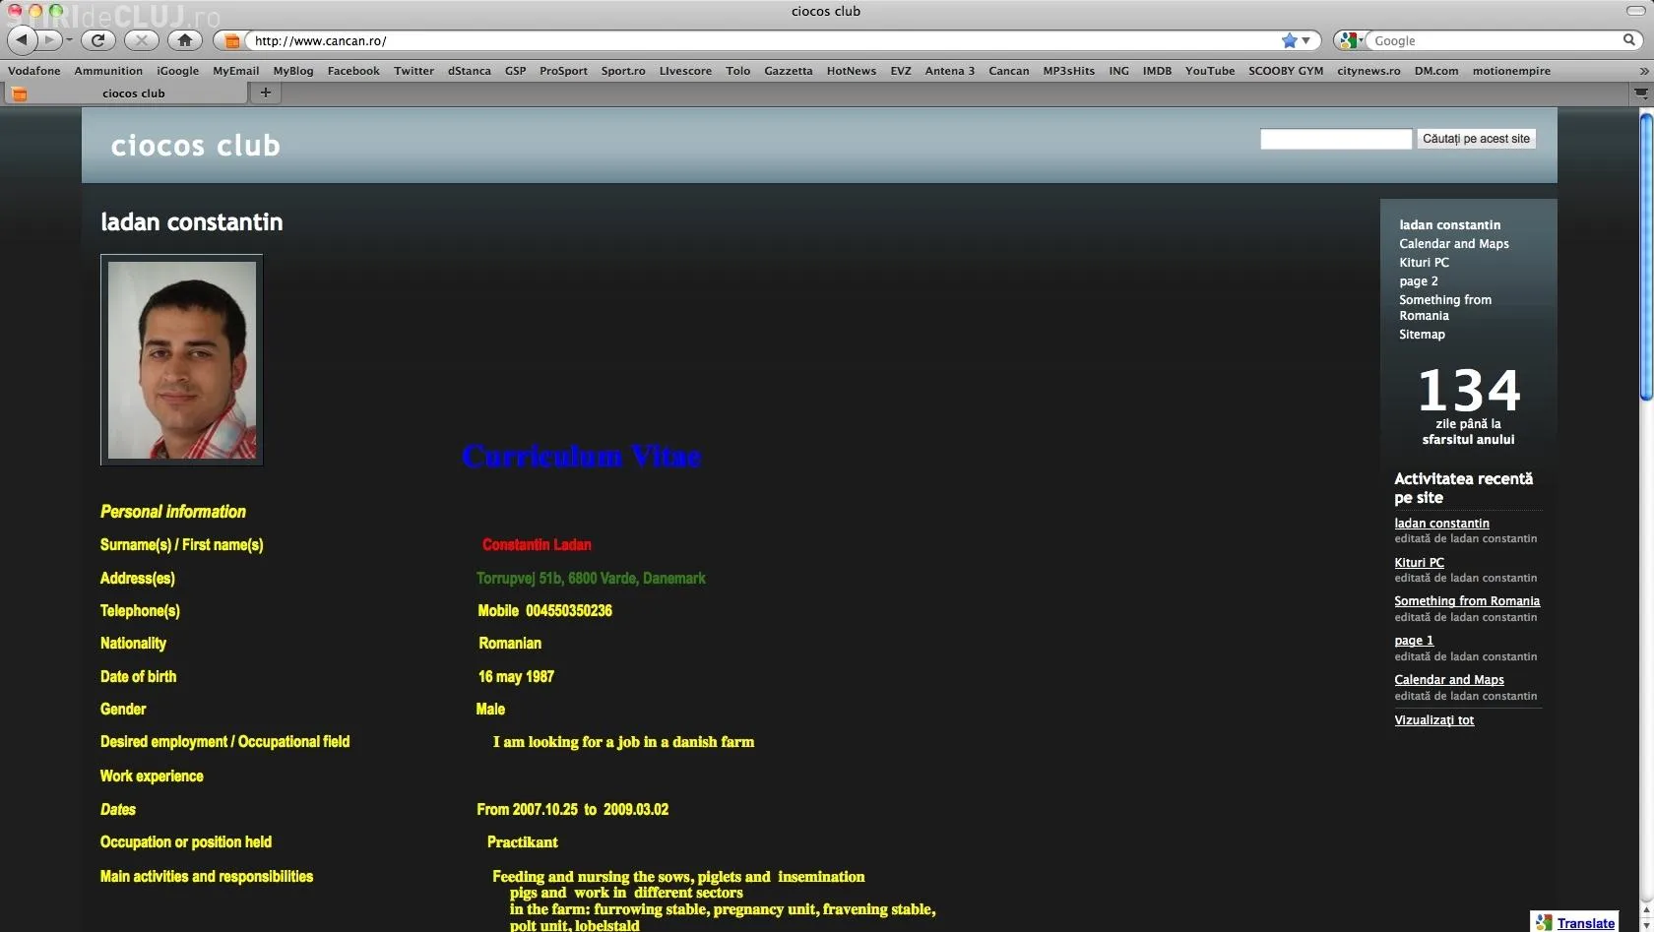
Task: Click the Căutați pe acest site button
Action: pos(1476,139)
